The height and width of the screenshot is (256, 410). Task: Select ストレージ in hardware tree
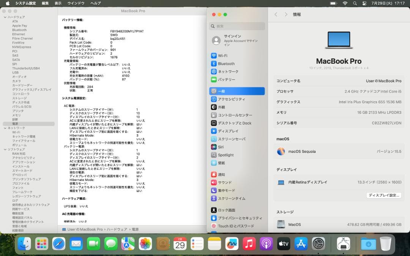[19, 98]
